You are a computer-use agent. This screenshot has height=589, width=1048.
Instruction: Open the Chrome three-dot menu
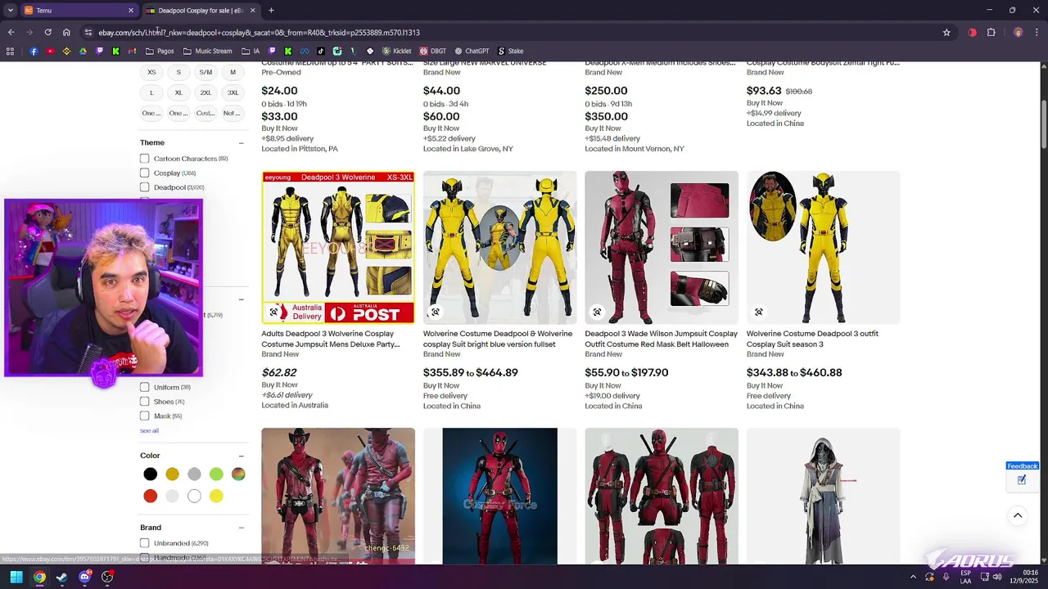pyautogui.click(x=1037, y=33)
